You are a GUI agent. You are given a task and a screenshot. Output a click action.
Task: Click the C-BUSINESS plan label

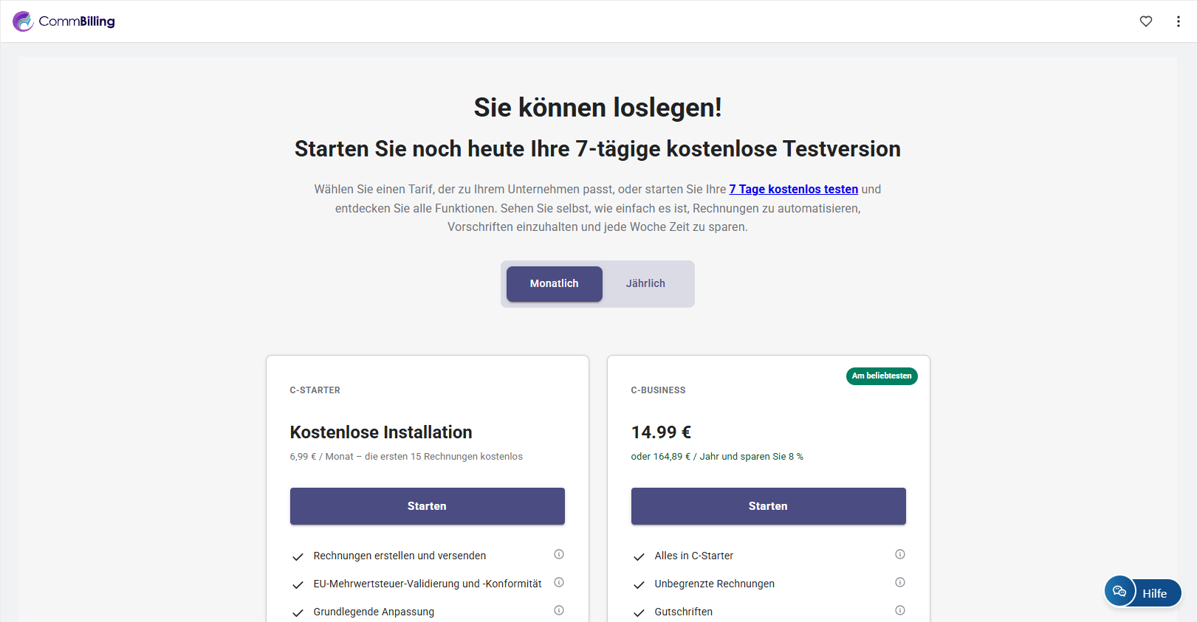pyautogui.click(x=658, y=390)
